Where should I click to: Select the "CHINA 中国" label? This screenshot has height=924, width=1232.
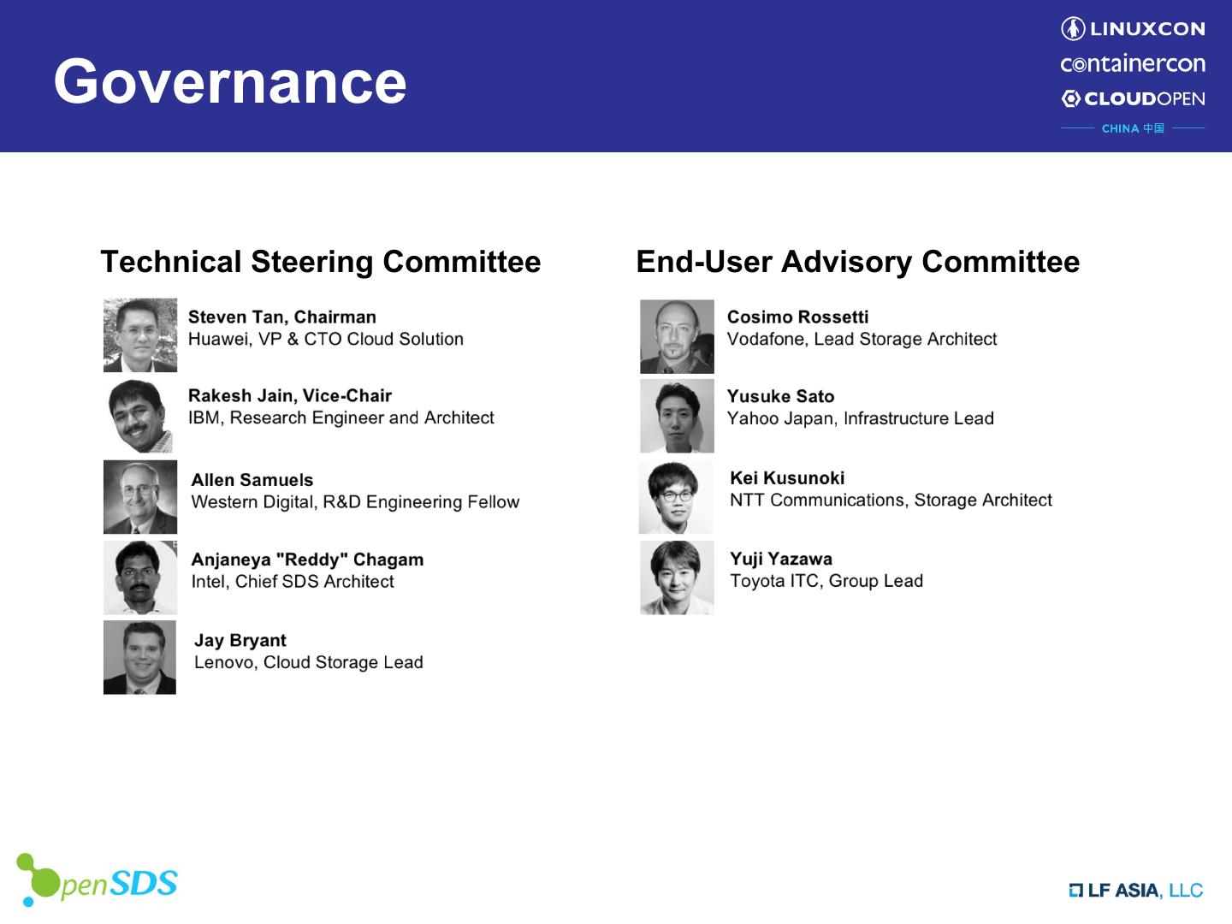tap(1133, 128)
